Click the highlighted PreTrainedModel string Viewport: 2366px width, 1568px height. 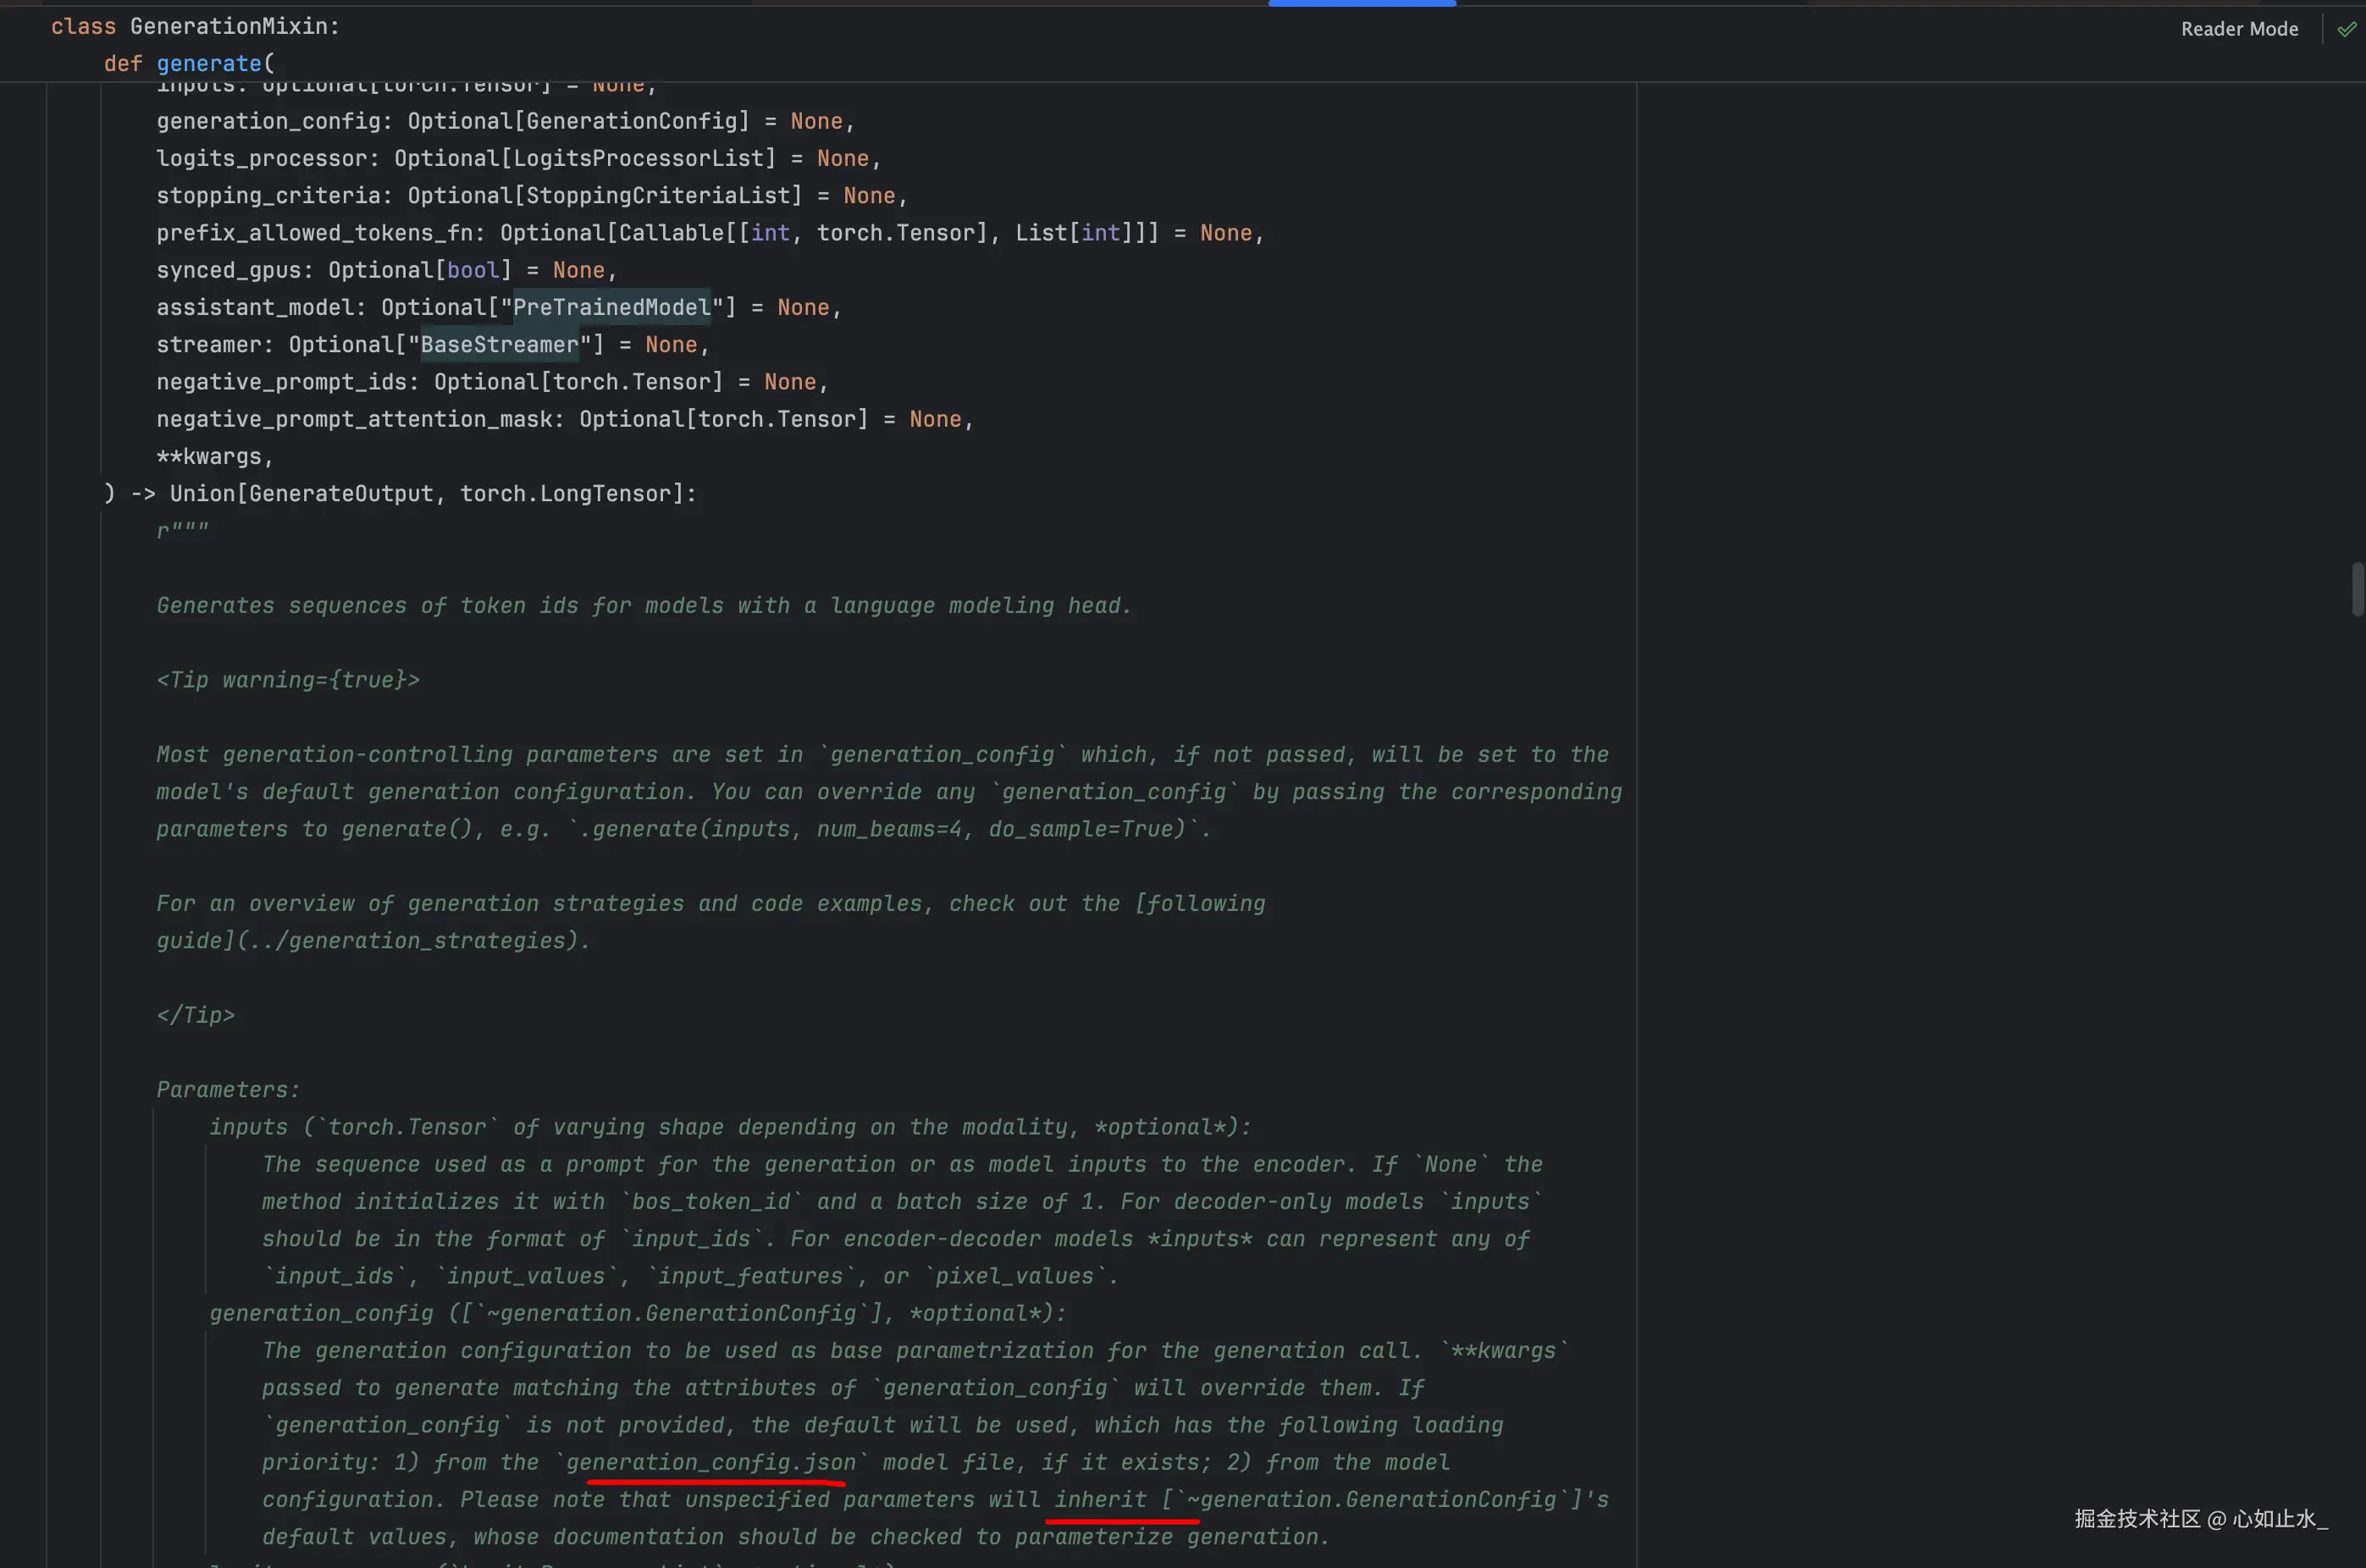(611, 307)
